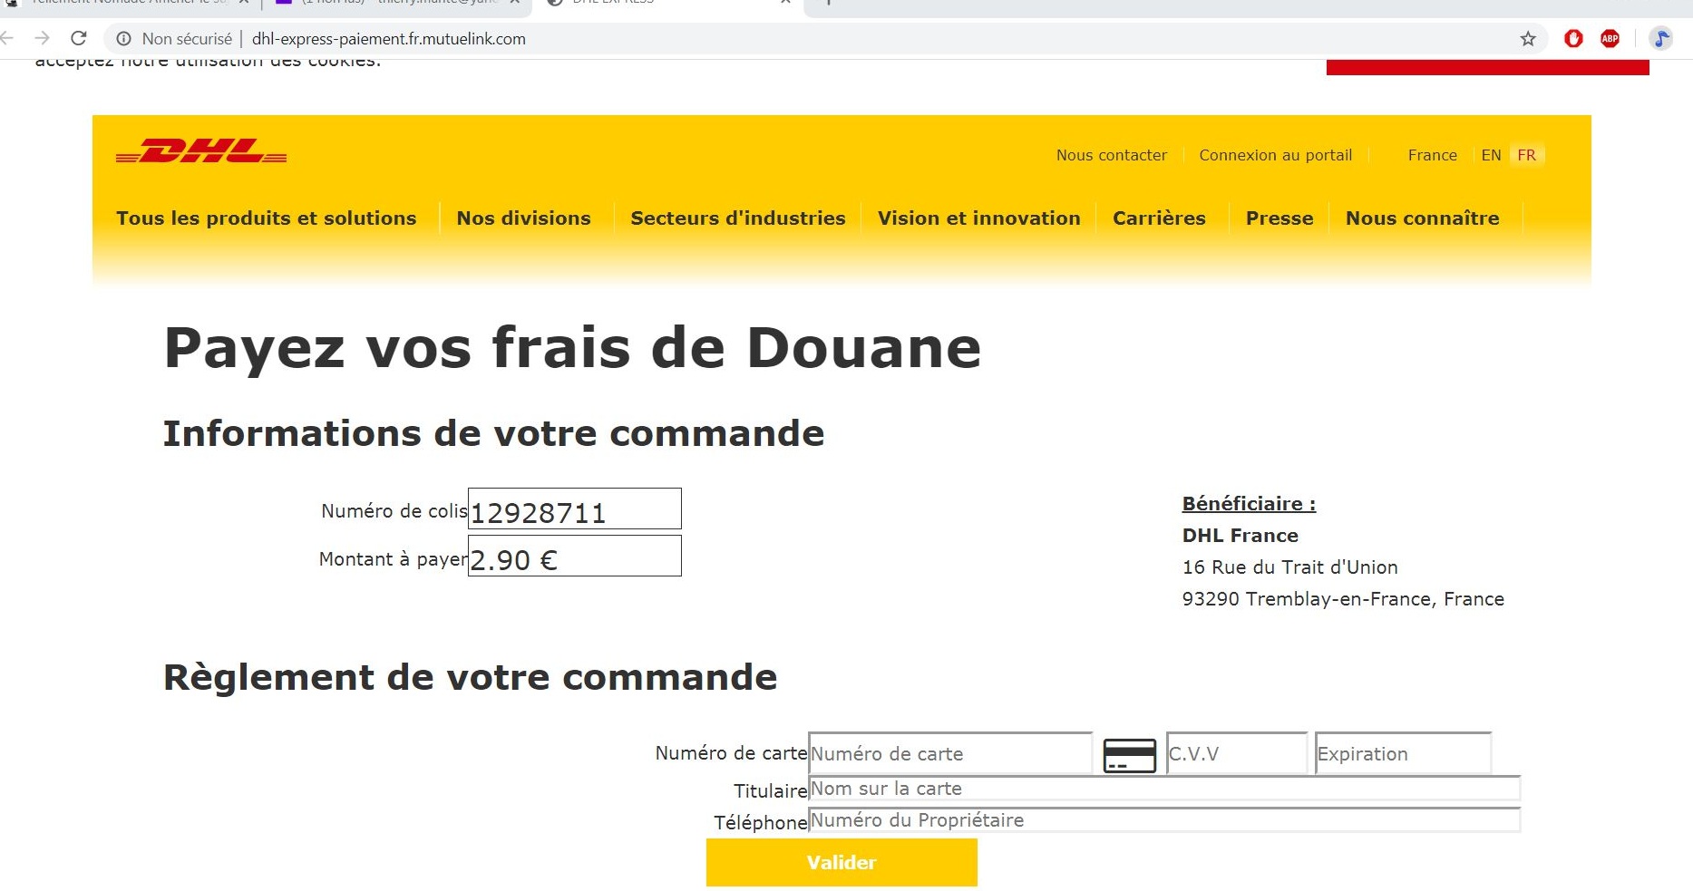
Task: Open Connexion au portail link
Action: pos(1275,155)
